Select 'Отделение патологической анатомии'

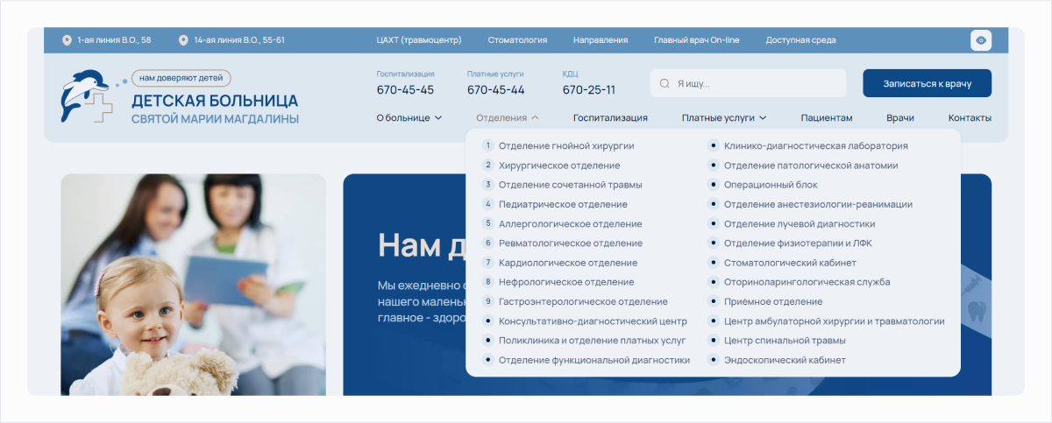tap(811, 165)
